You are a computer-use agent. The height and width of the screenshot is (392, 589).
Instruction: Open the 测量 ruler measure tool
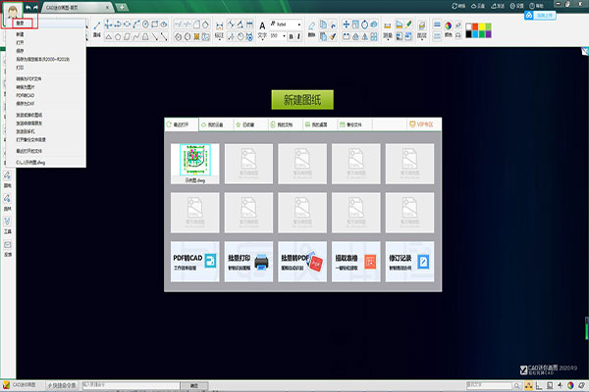click(x=388, y=30)
